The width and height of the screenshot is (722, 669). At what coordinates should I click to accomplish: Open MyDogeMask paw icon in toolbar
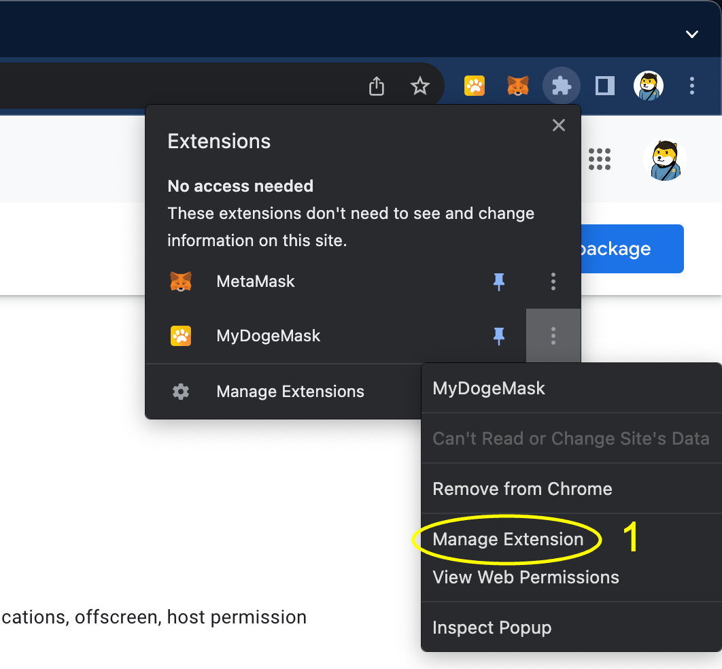click(x=475, y=86)
